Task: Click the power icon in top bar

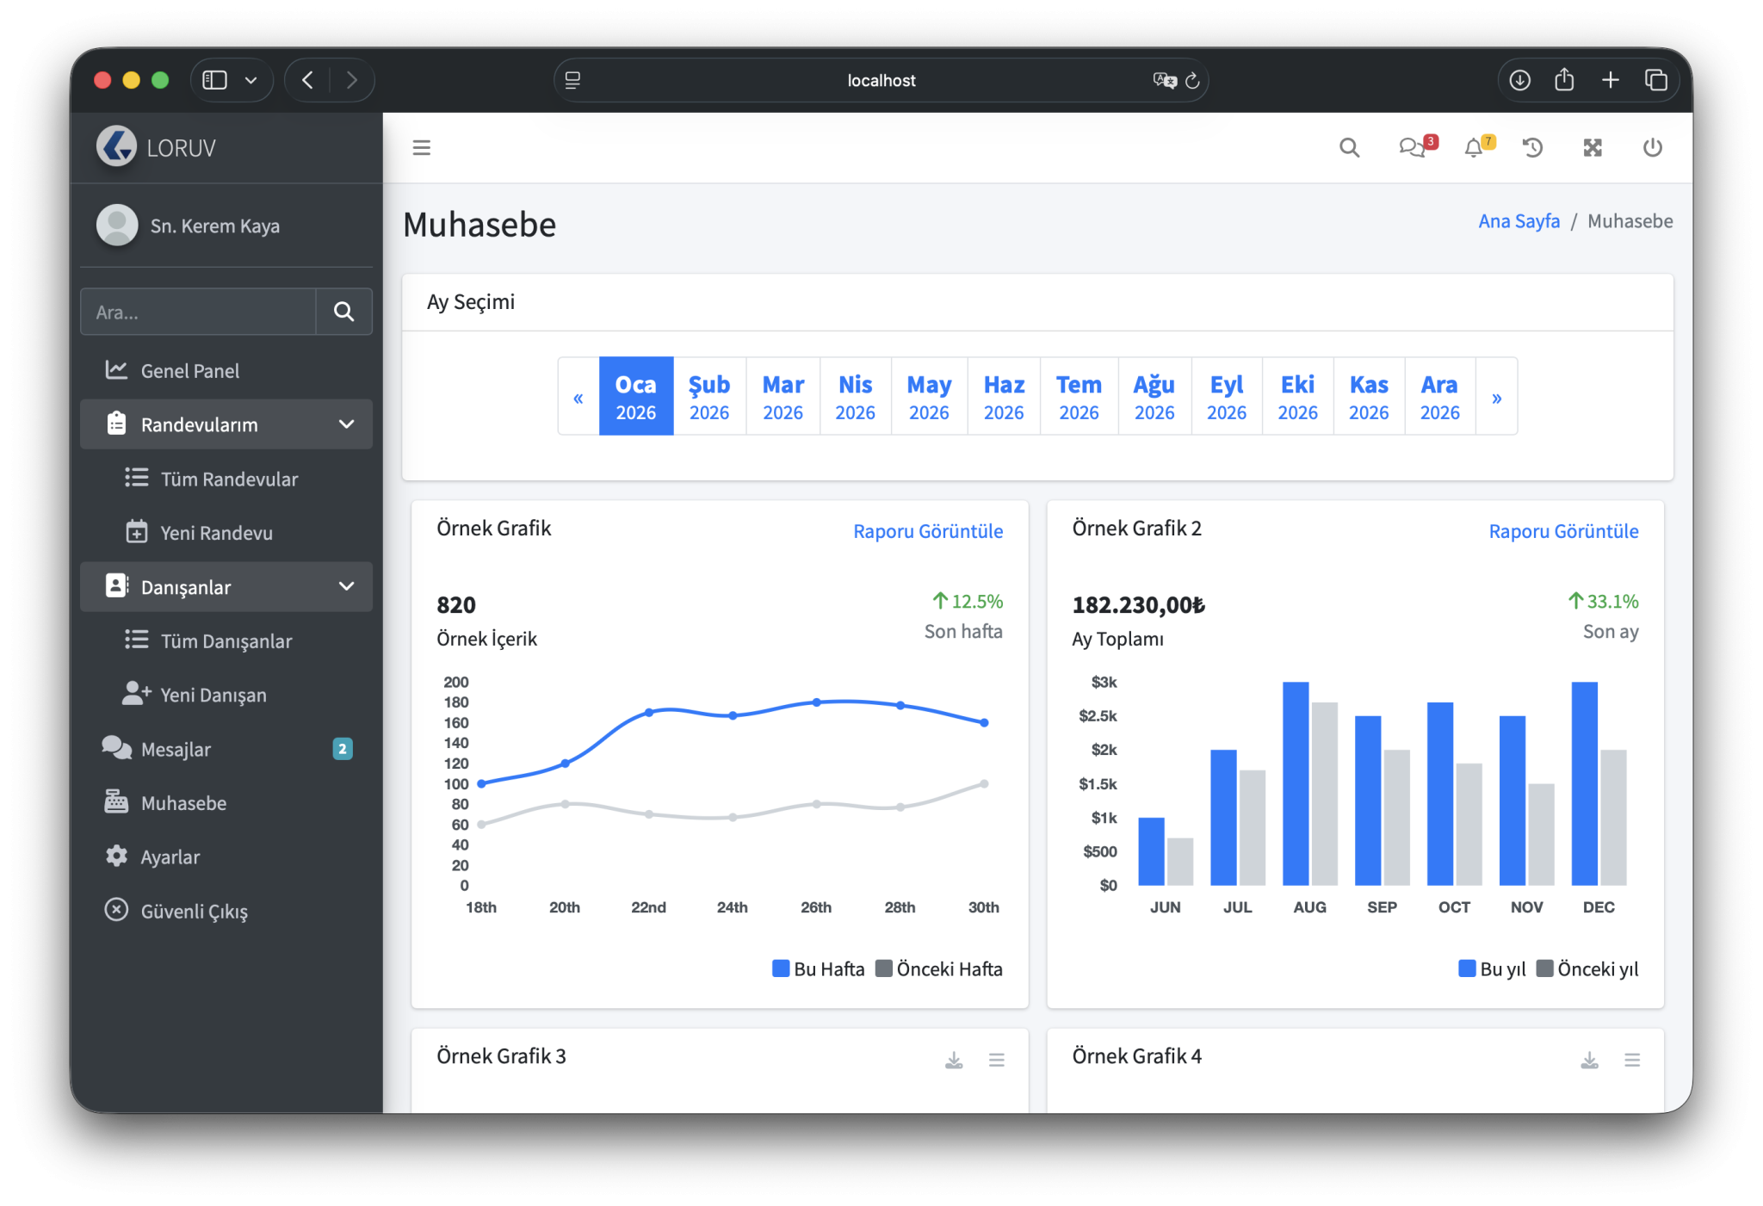Action: 1652,148
